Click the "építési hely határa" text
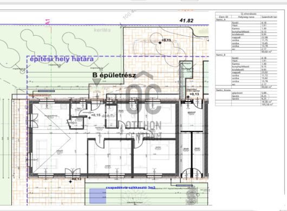This screenshot has width=287, height=211. [x=62, y=59]
